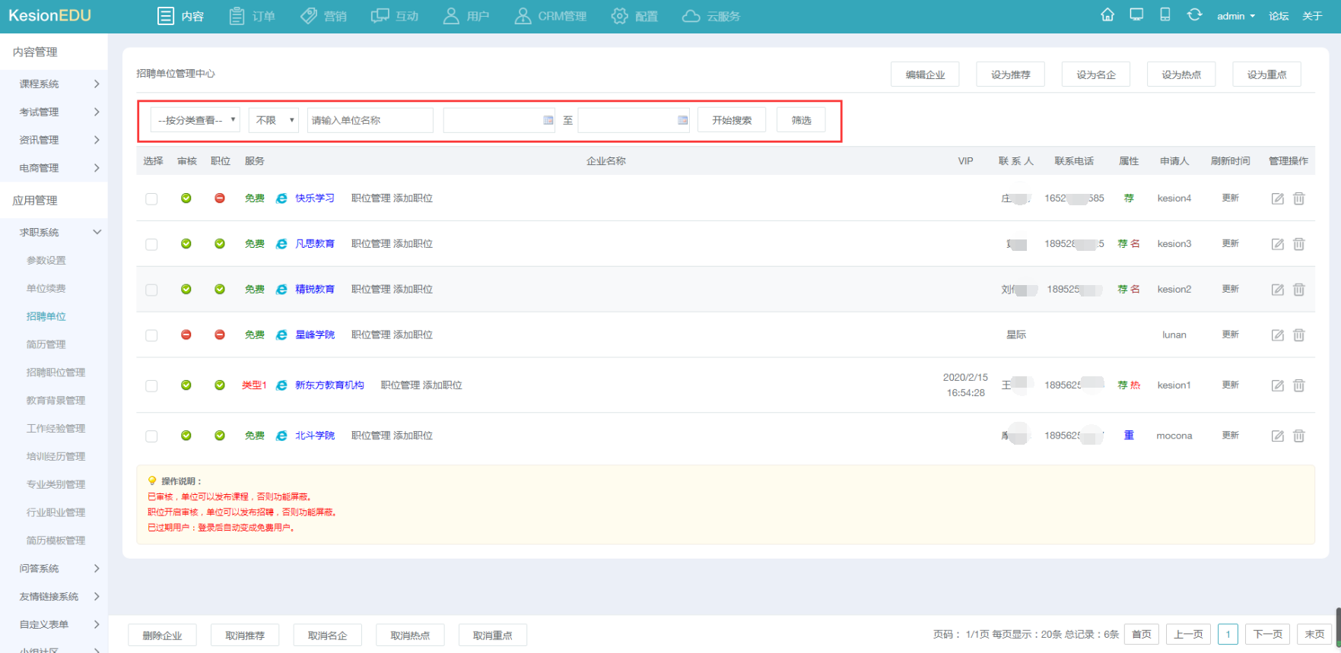The height and width of the screenshot is (653, 1341).
Task: Open the admin account dropdown
Action: [1236, 16]
